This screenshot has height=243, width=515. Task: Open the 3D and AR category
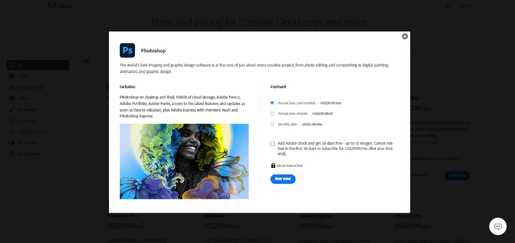coord(27,143)
